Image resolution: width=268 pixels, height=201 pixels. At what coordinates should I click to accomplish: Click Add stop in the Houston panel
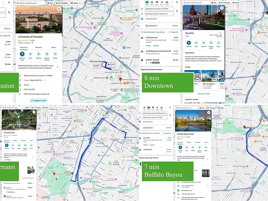click(188, 43)
